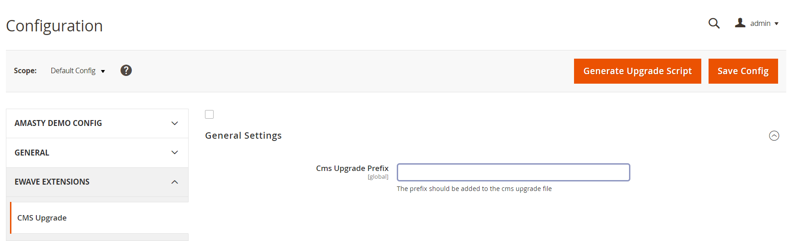
Task: Click the down chevron beside General
Action: [175, 152]
